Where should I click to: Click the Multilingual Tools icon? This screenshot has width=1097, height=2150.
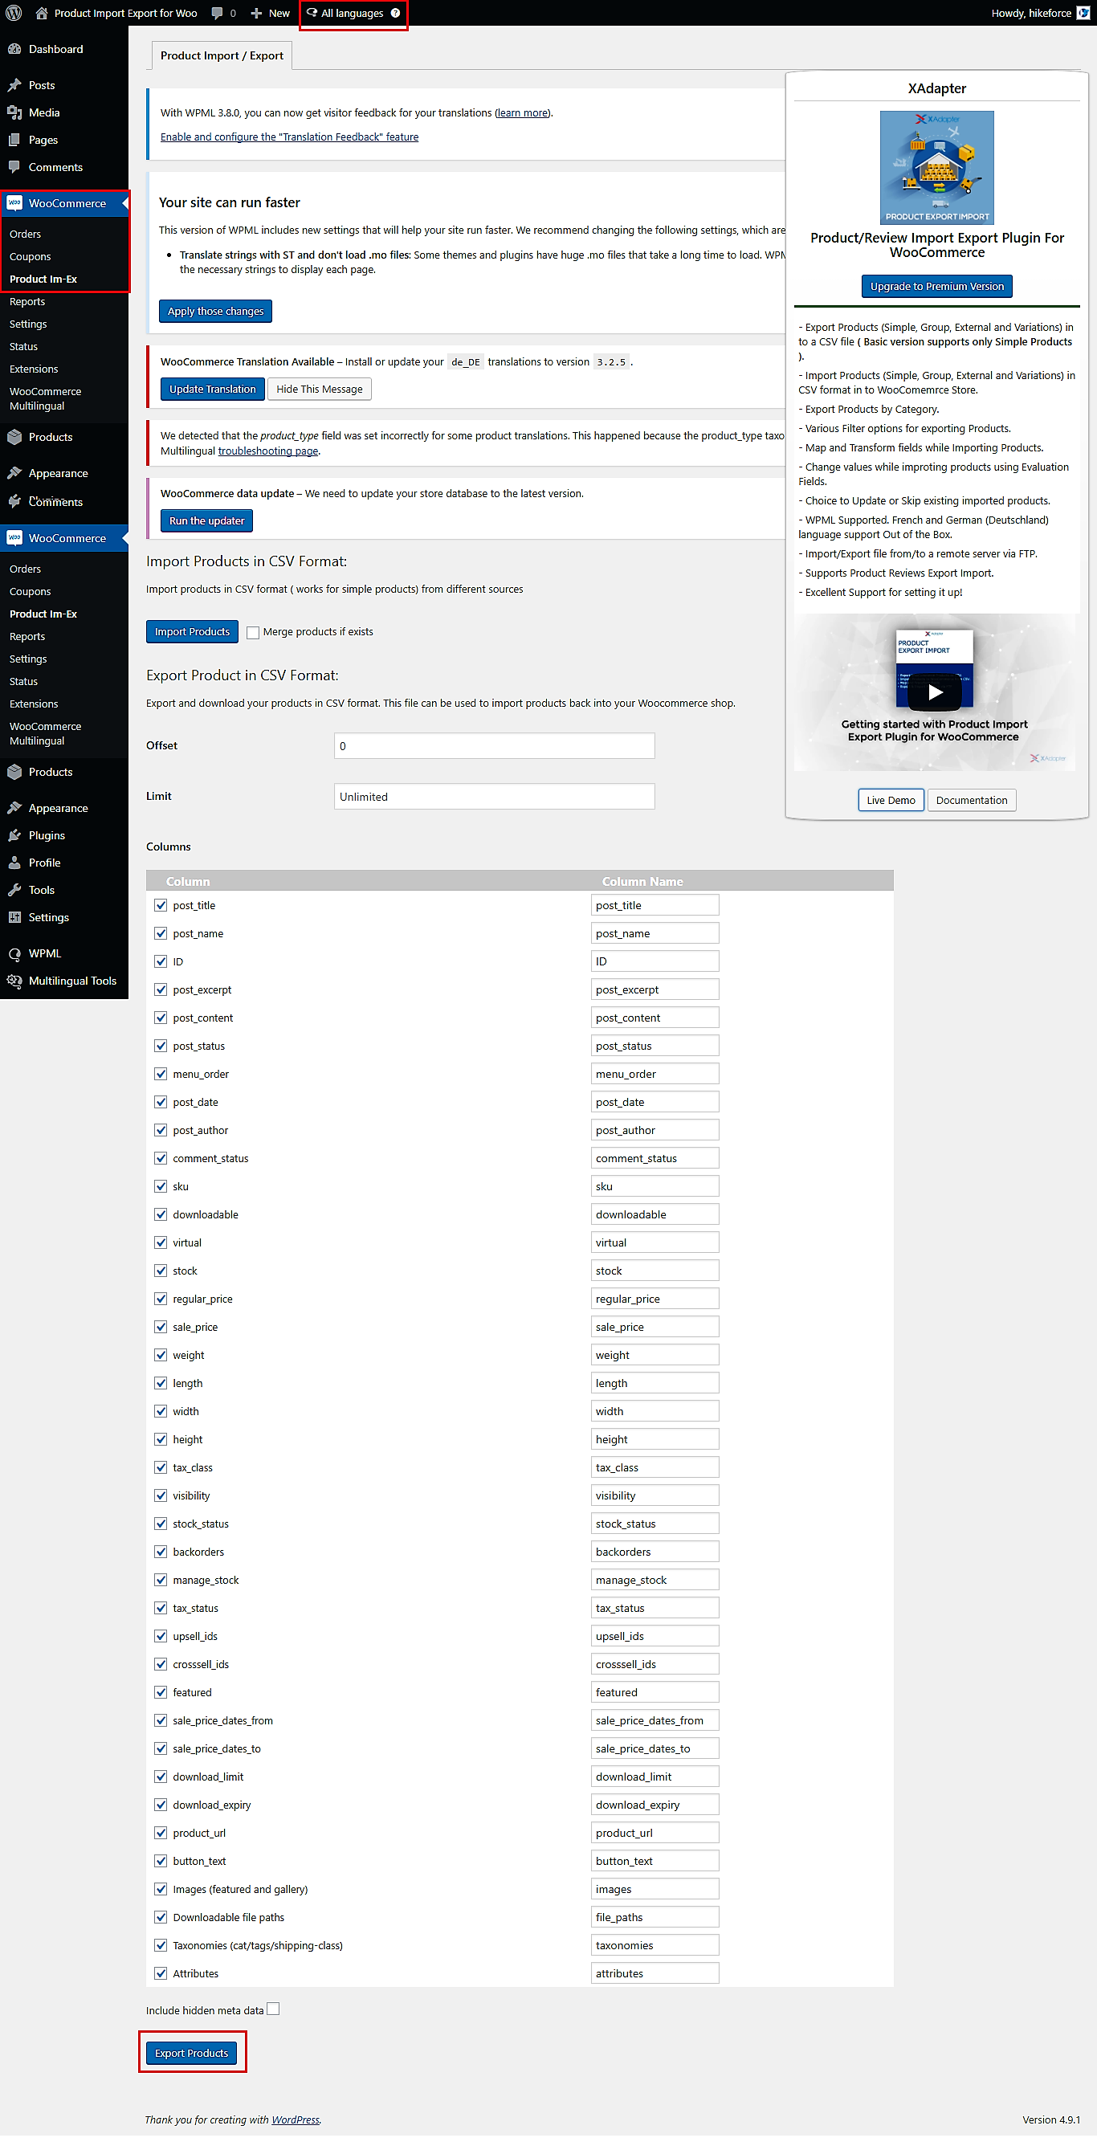coord(14,981)
